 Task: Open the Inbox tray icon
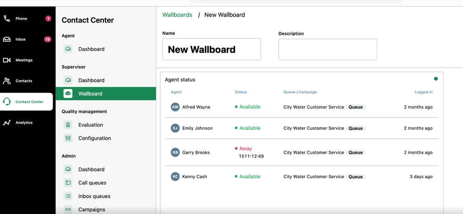(x=6, y=39)
